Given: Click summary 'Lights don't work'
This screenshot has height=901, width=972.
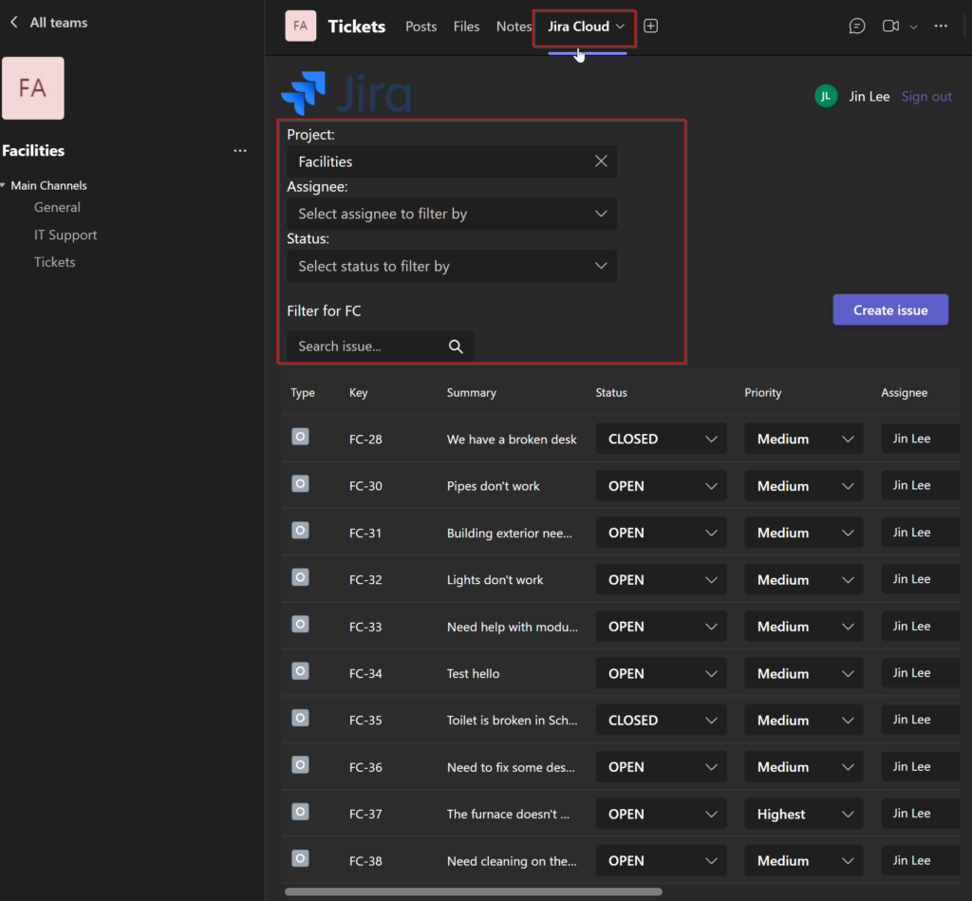Looking at the screenshot, I should click(x=495, y=580).
